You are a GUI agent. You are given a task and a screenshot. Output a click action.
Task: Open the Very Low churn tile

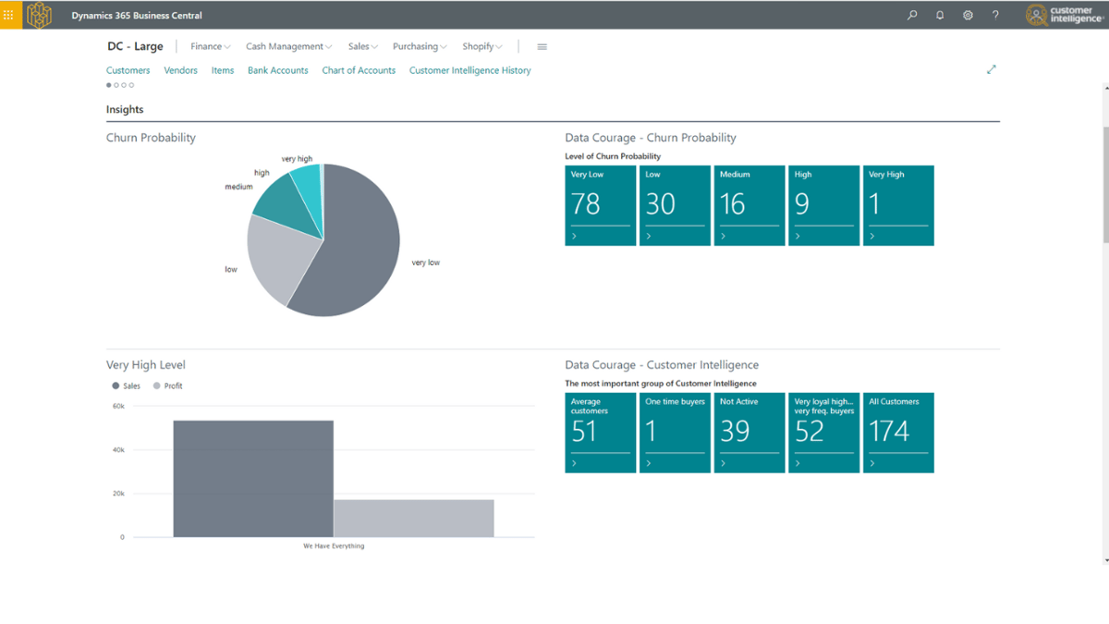600,205
